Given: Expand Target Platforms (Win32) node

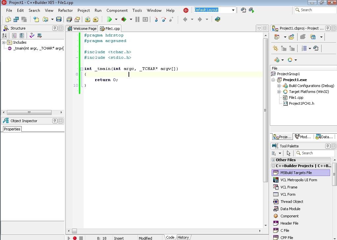Looking at the screenshot, I should (x=279, y=92).
